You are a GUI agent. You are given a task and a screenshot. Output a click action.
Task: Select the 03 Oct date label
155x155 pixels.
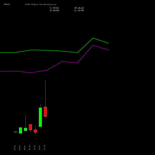click(x=25, y=148)
